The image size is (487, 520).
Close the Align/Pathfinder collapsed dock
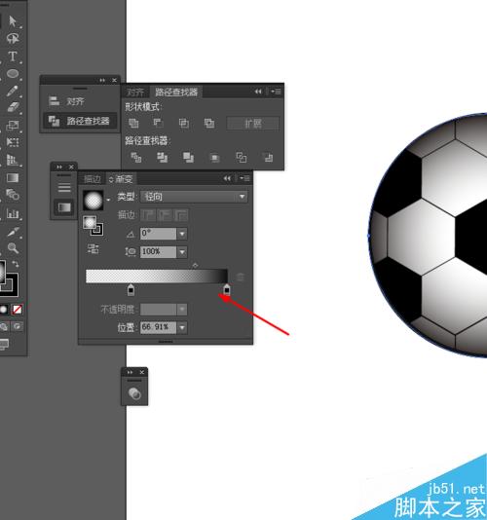[114, 80]
